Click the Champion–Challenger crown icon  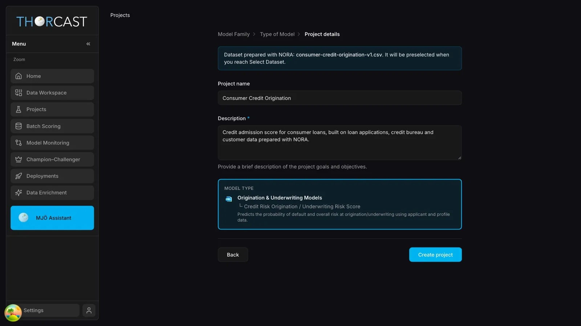pos(19,159)
